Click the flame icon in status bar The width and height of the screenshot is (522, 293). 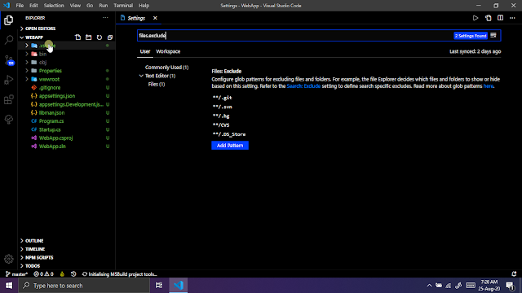coord(62,274)
